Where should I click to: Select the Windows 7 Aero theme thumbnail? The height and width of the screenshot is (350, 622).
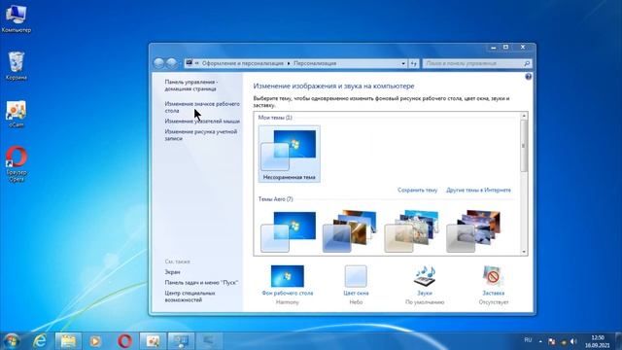tap(290, 231)
